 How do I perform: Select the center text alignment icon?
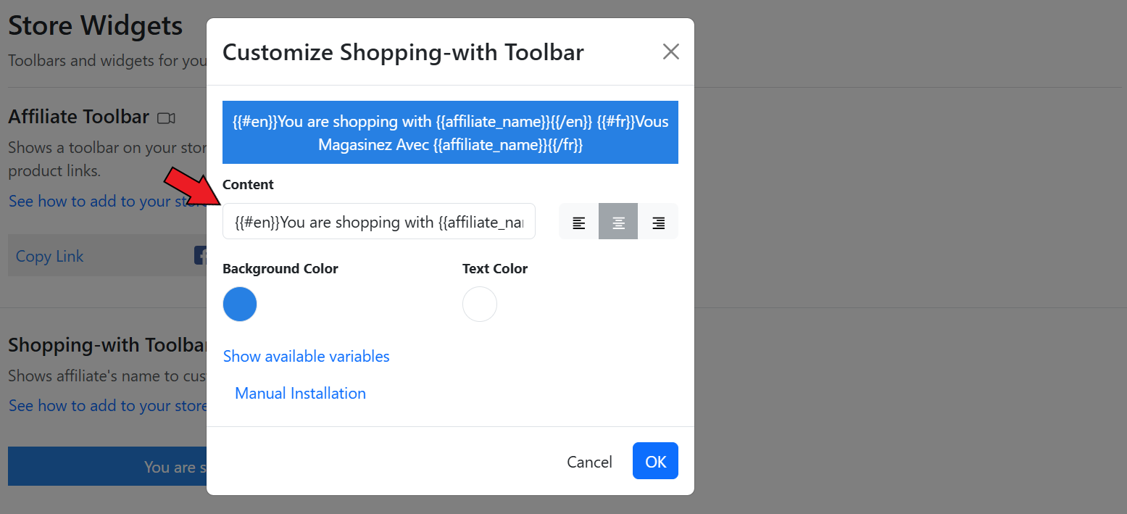click(x=618, y=222)
